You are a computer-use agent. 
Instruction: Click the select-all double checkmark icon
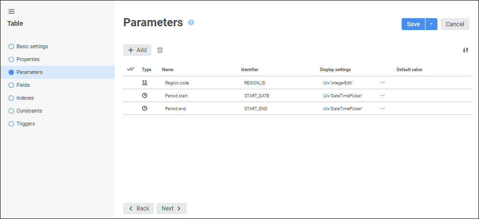tap(130, 69)
